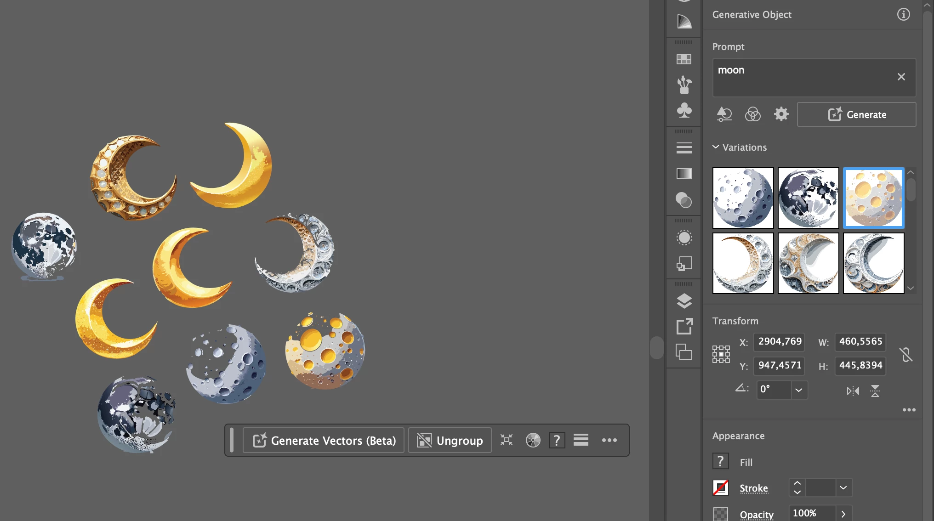Screen dimensions: 934x521
Task: Flip selection horizontally
Action: click(853, 391)
